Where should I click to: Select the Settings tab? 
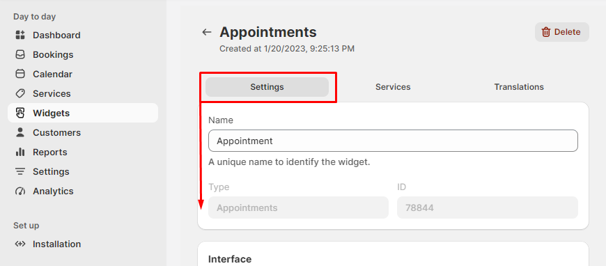click(x=267, y=87)
